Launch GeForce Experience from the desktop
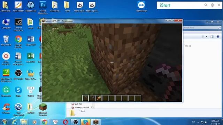 (18, 25)
